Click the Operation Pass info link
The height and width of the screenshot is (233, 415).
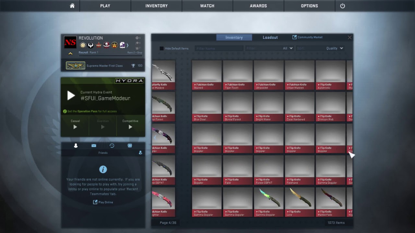point(90,111)
